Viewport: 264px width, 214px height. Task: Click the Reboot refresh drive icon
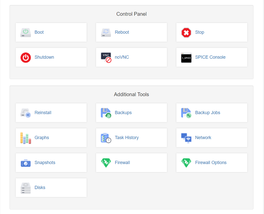pos(106,32)
